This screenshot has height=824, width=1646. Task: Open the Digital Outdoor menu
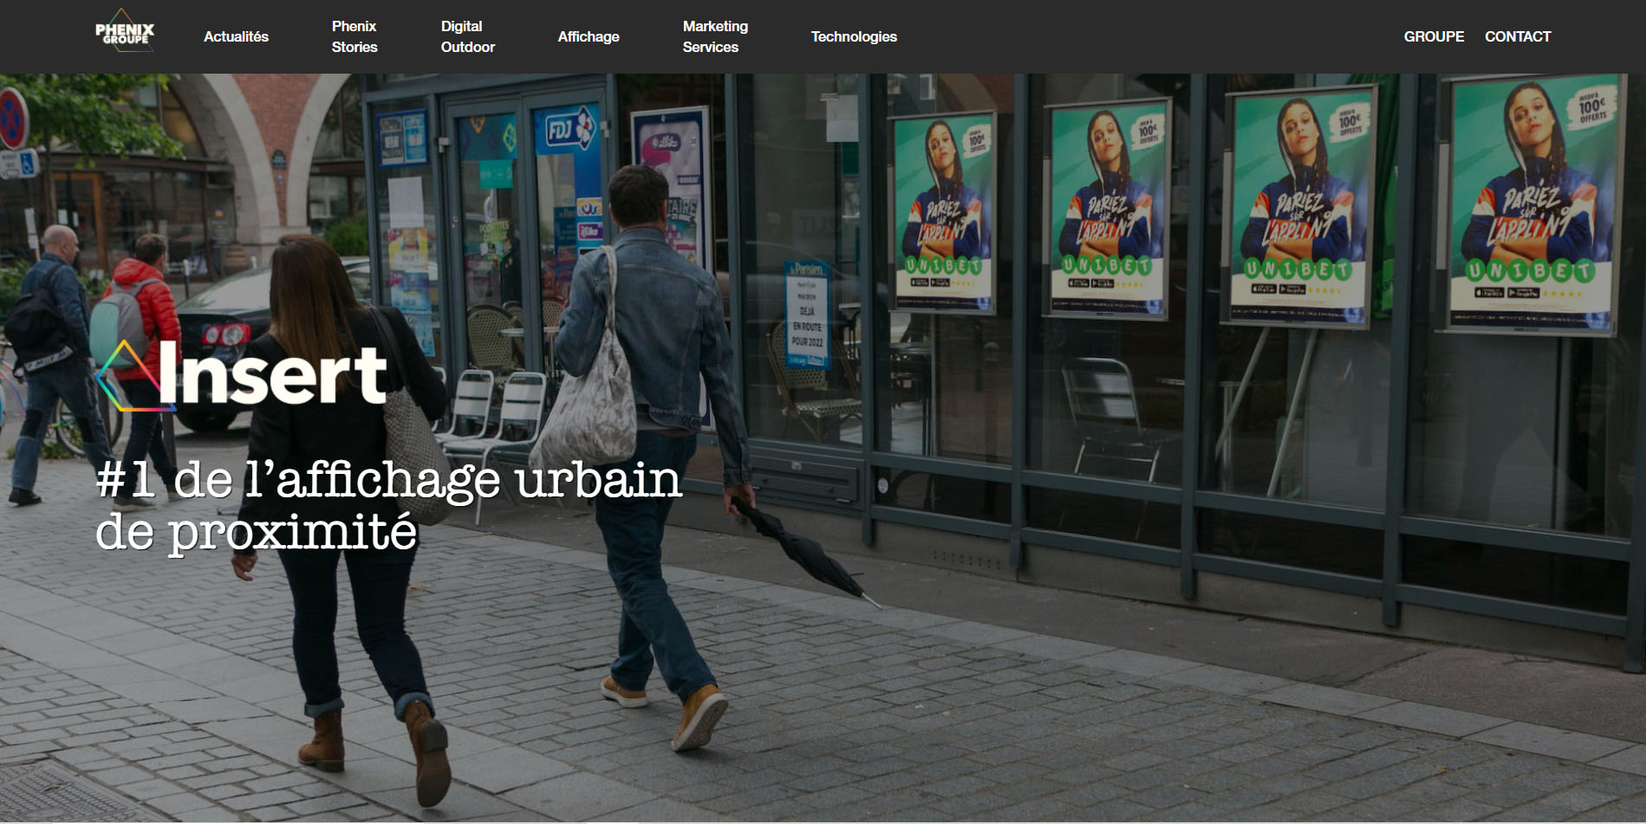[467, 36]
